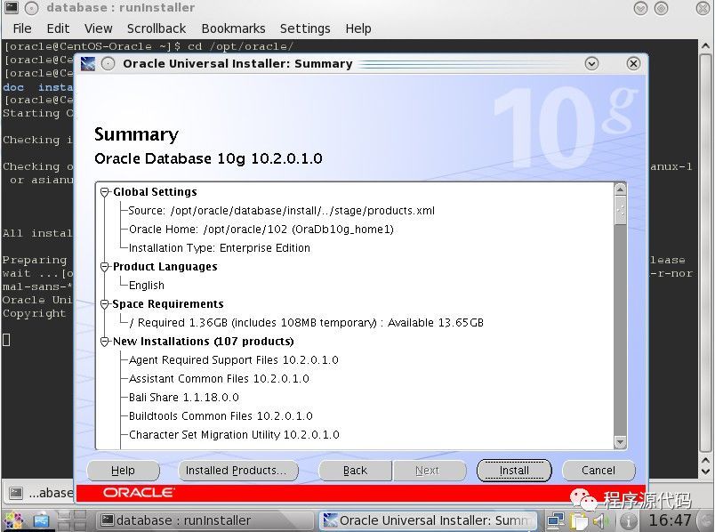Viewport: 715px width, 532px height.
Task: Click the Installed Products... button
Action: (x=236, y=471)
